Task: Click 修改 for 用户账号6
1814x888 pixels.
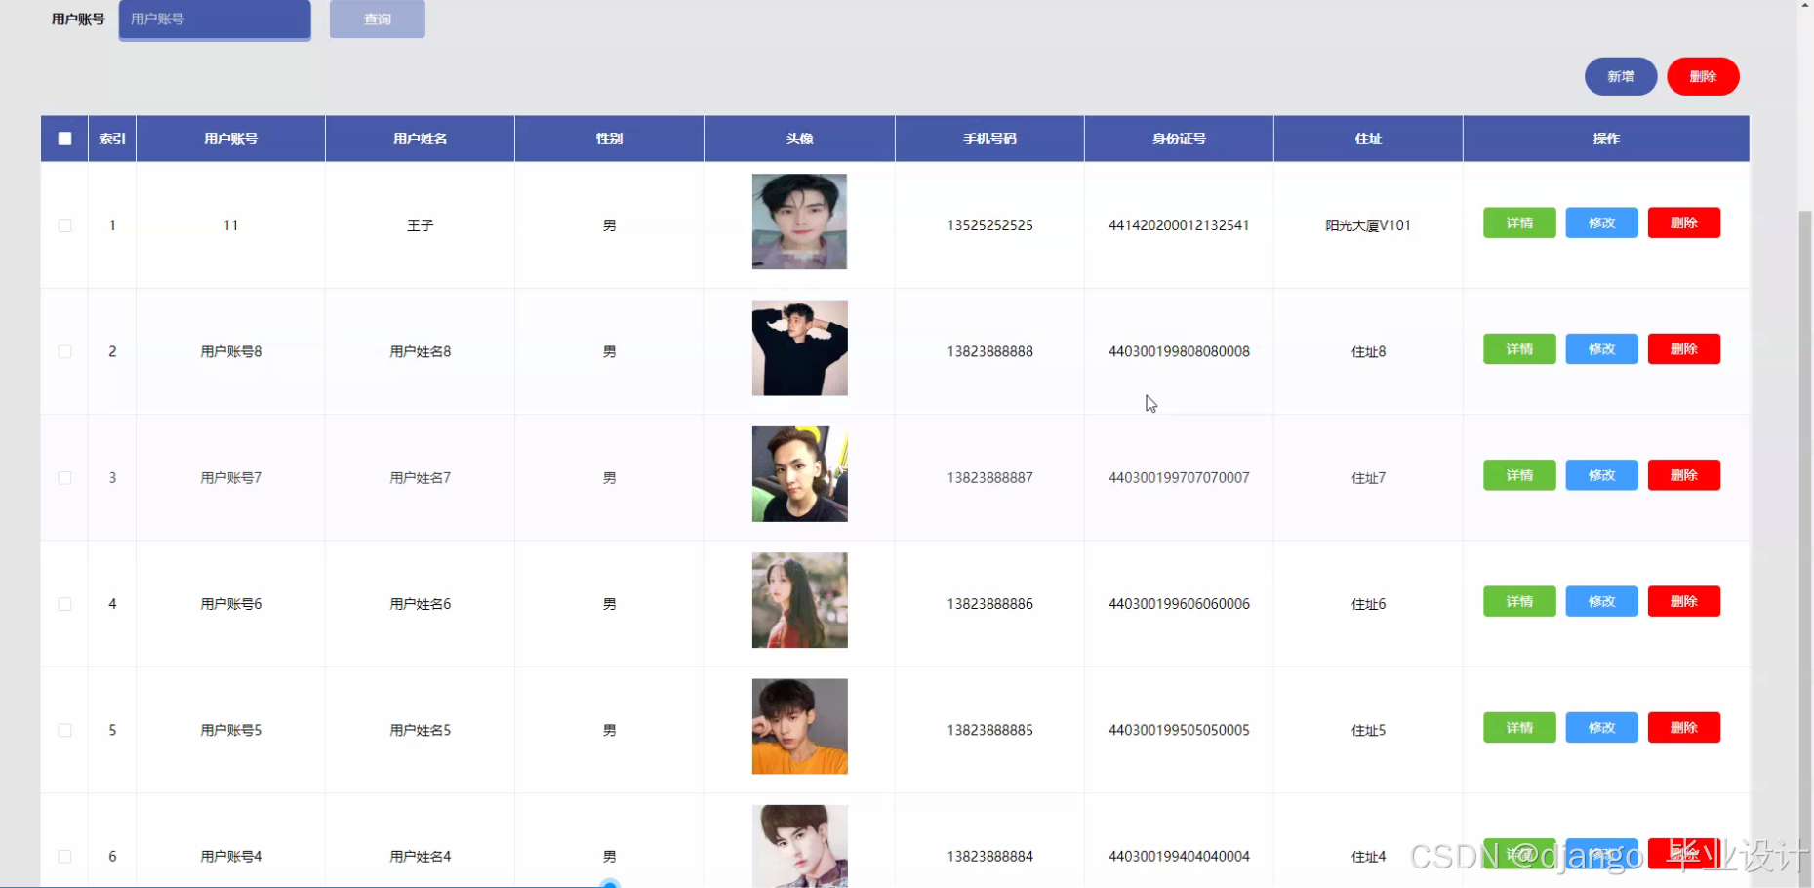Action: point(1601,601)
